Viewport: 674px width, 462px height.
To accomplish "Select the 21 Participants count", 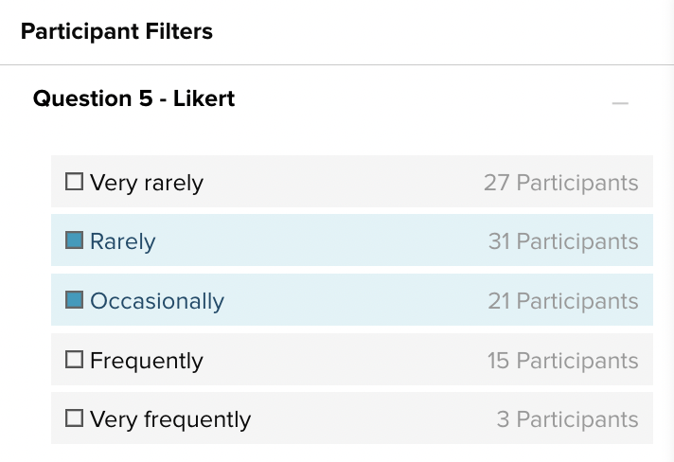I will [x=563, y=301].
